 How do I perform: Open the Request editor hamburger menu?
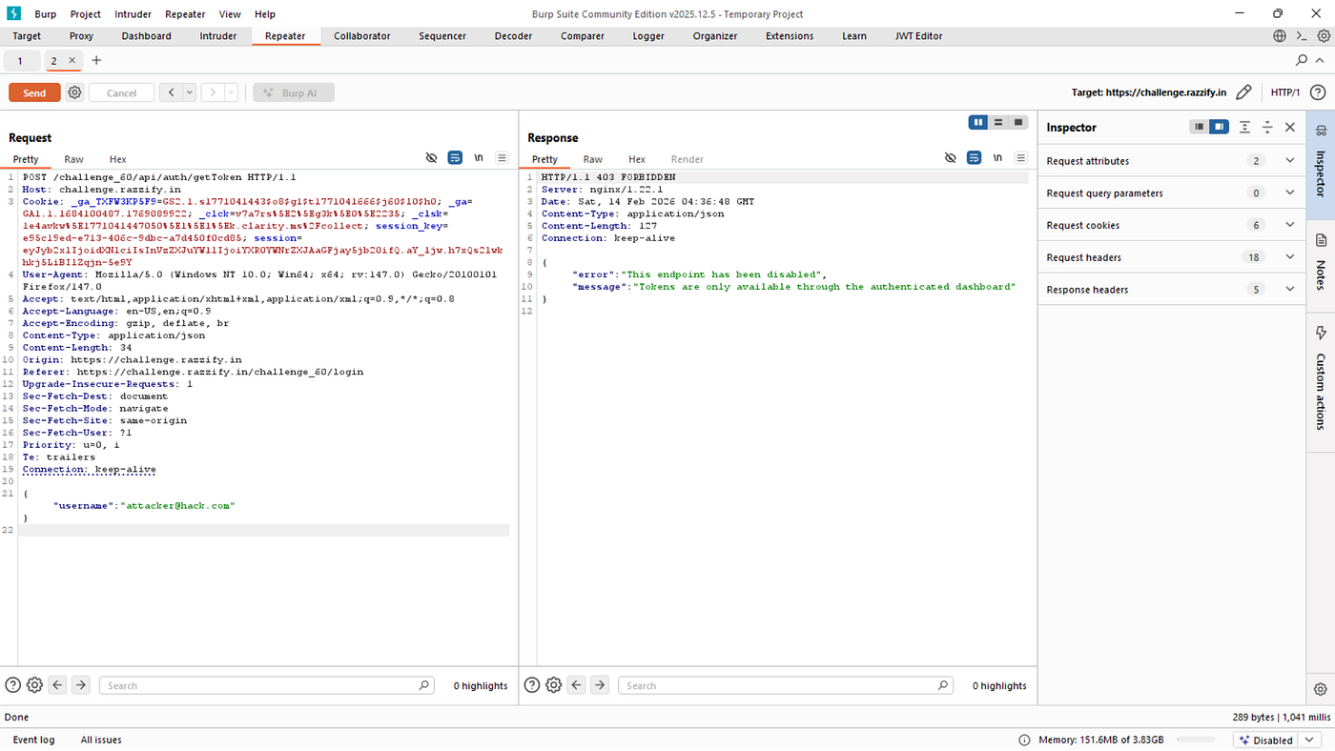click(502, 158)
